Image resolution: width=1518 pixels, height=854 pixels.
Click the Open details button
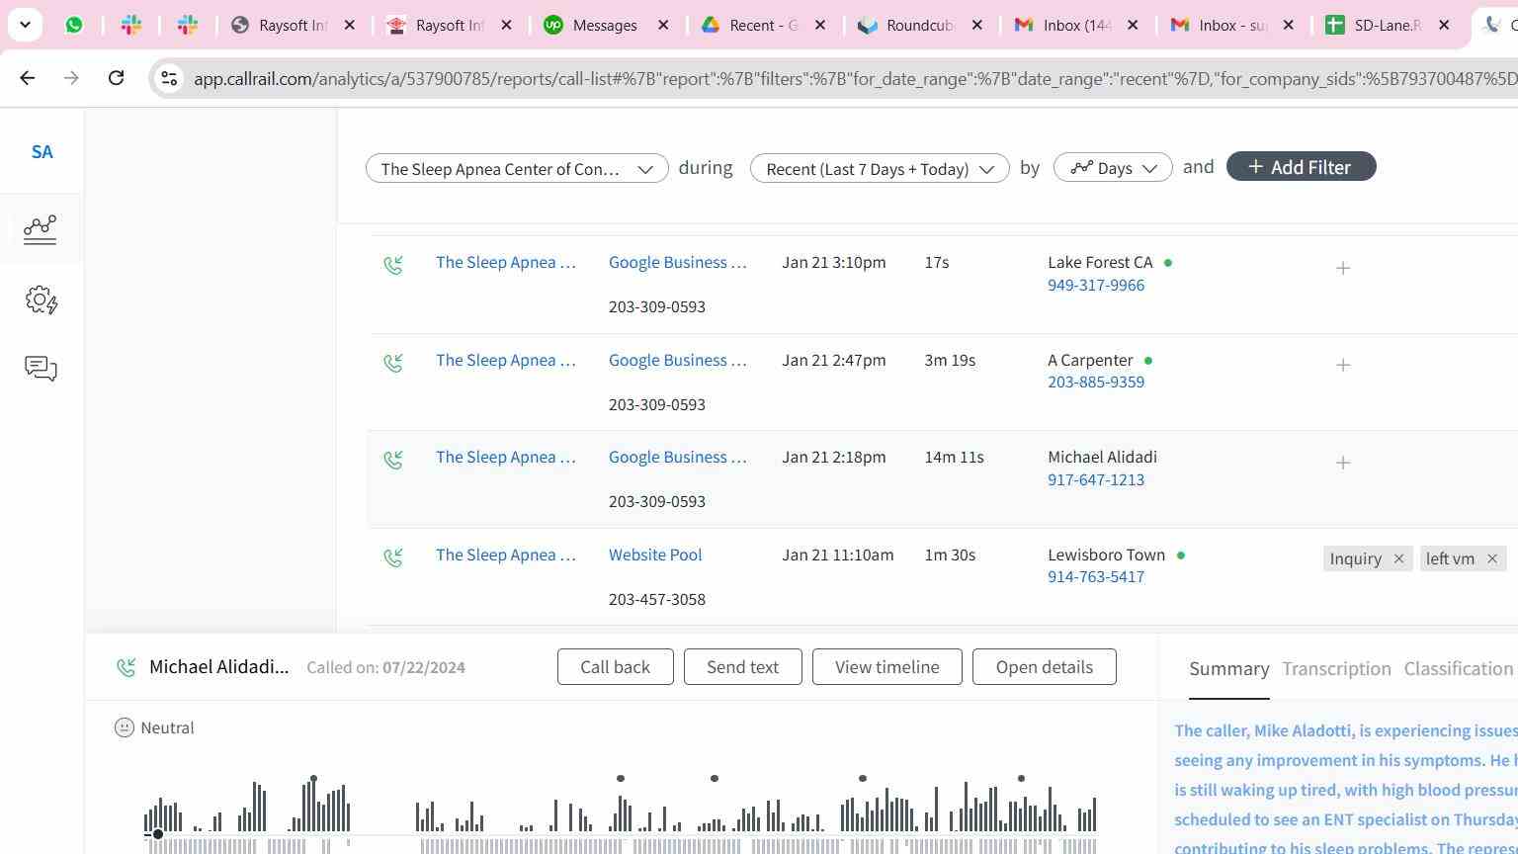(x=1044, y=667)
